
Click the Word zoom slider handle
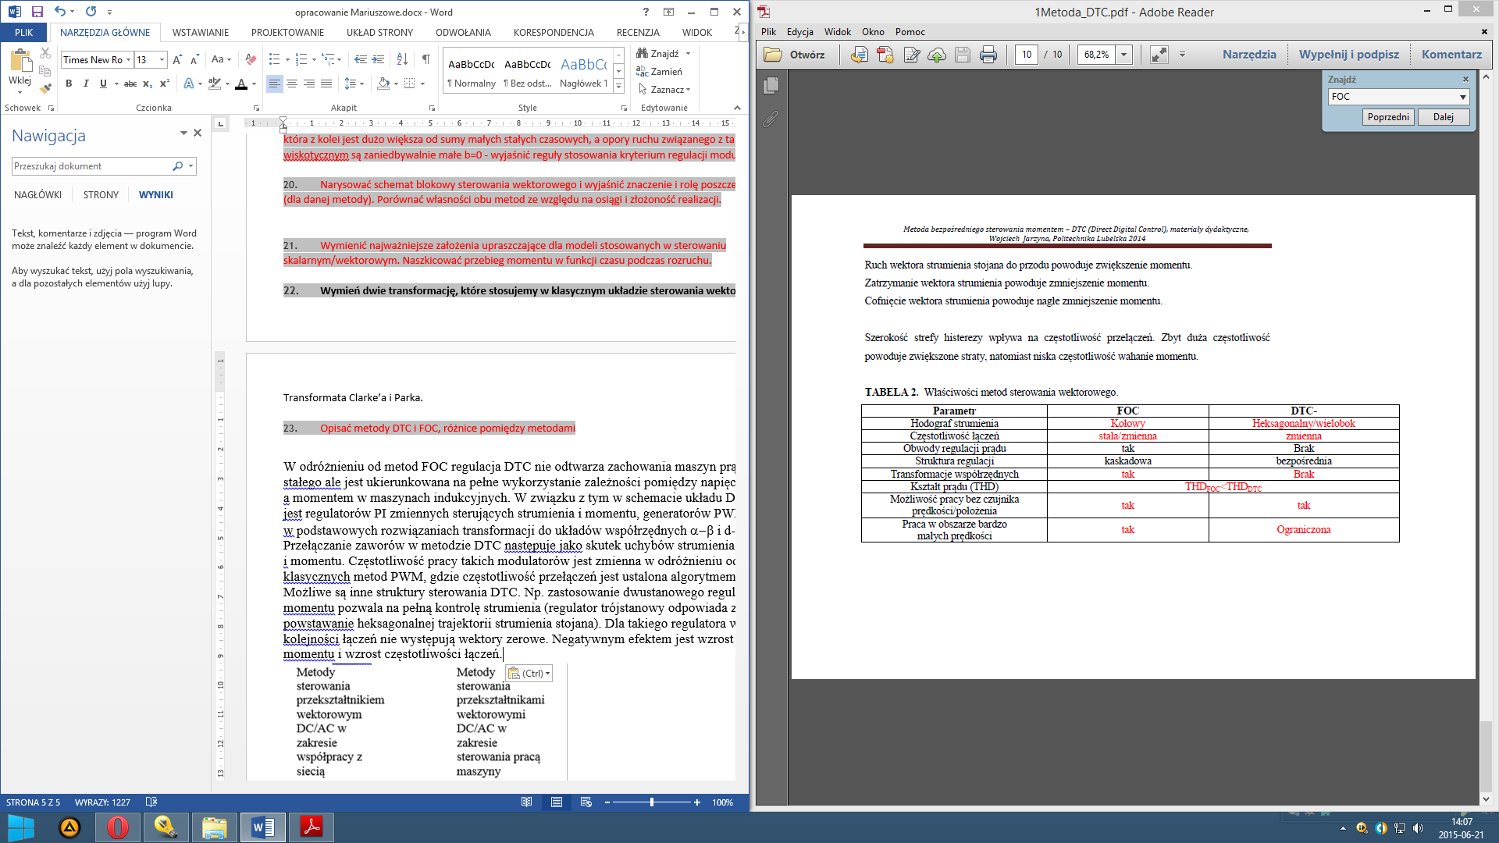(x=651, y=802)
